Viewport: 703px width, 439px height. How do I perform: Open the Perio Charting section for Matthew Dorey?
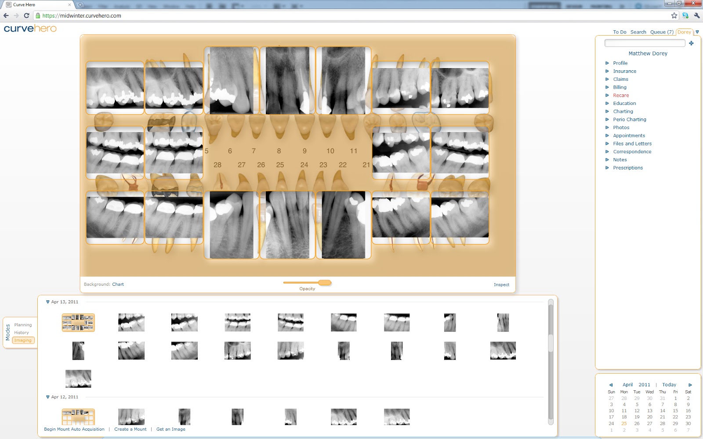coord(629,119)
